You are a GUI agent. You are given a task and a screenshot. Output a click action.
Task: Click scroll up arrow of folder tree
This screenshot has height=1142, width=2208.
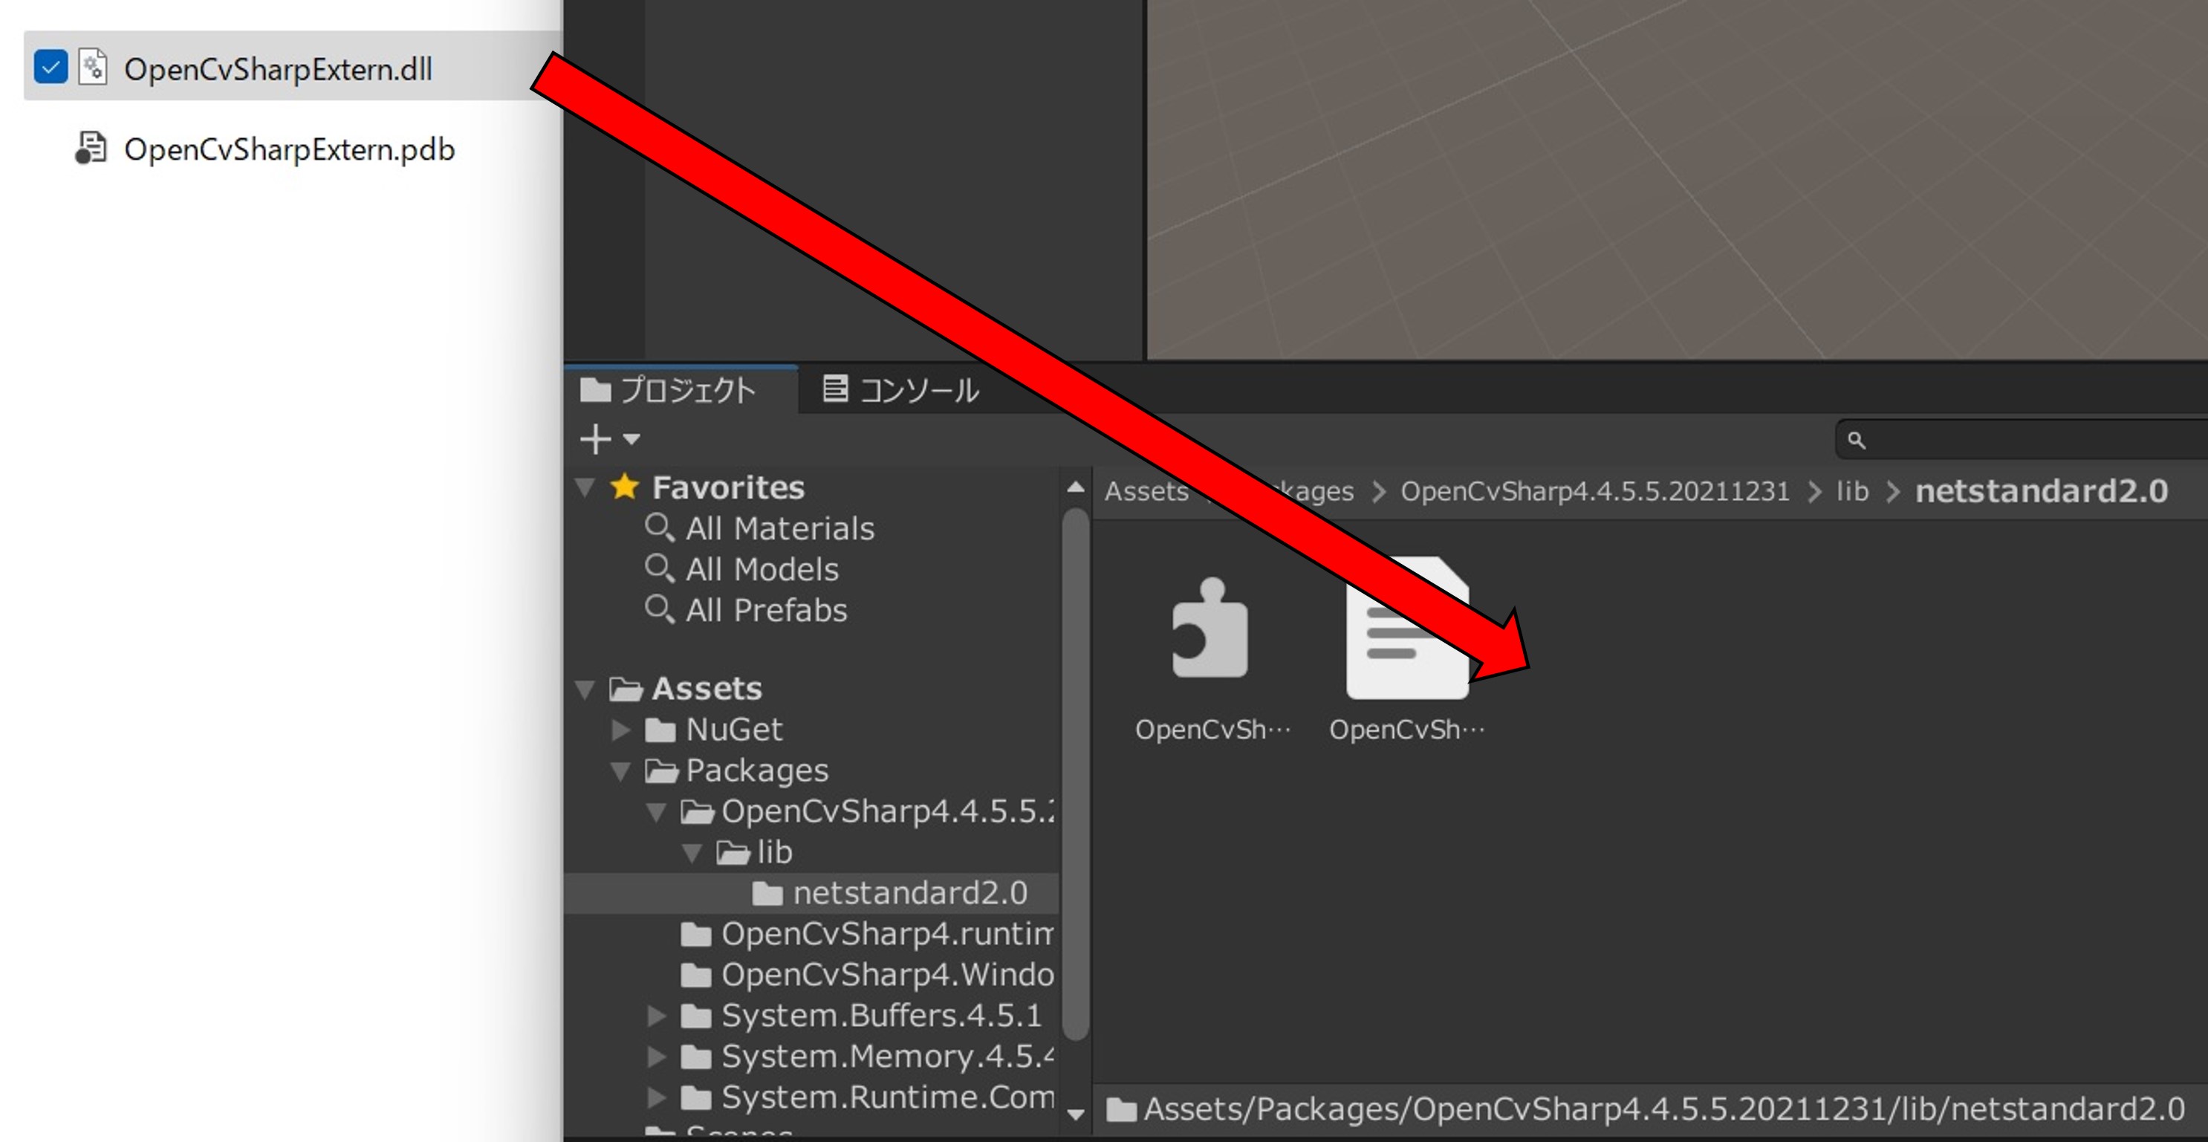(x=1075, y=488)
